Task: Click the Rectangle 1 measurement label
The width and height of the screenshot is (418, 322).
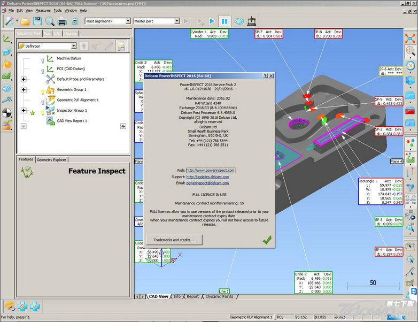Action: click(380, 191)
